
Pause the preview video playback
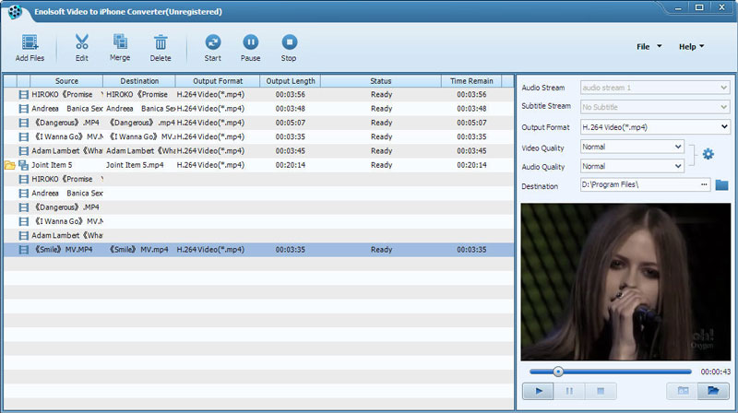569,391
